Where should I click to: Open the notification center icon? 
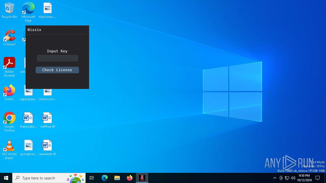pyautogui.click(x=318, y=178)
